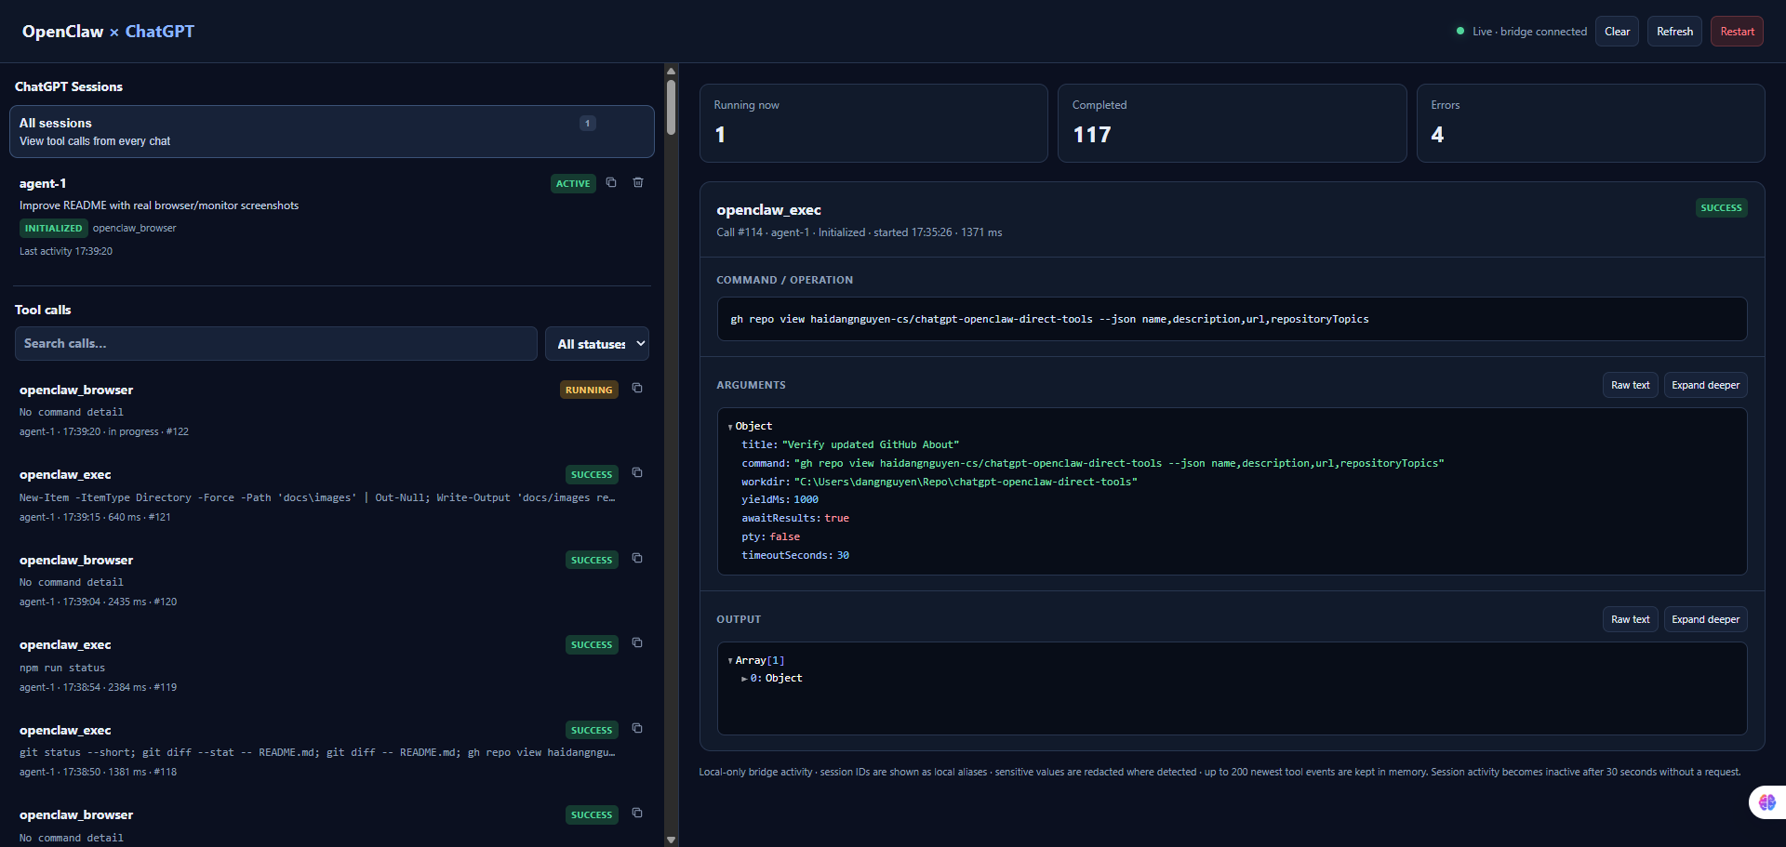
Task: Click the left panel scrollbar up arrow
Action: [x=671, y=71]
